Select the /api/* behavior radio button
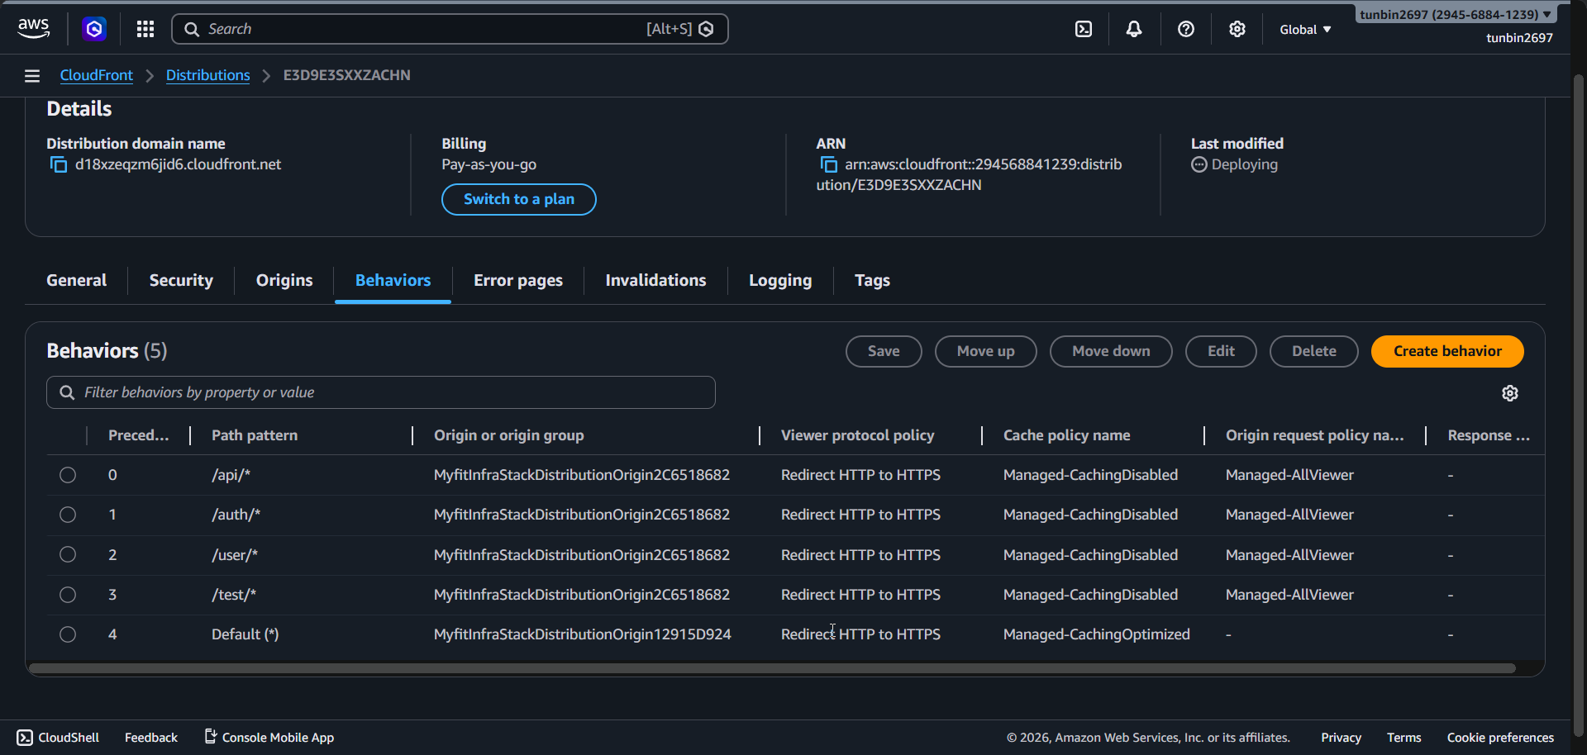1587x755 pixels. point(67,475)
